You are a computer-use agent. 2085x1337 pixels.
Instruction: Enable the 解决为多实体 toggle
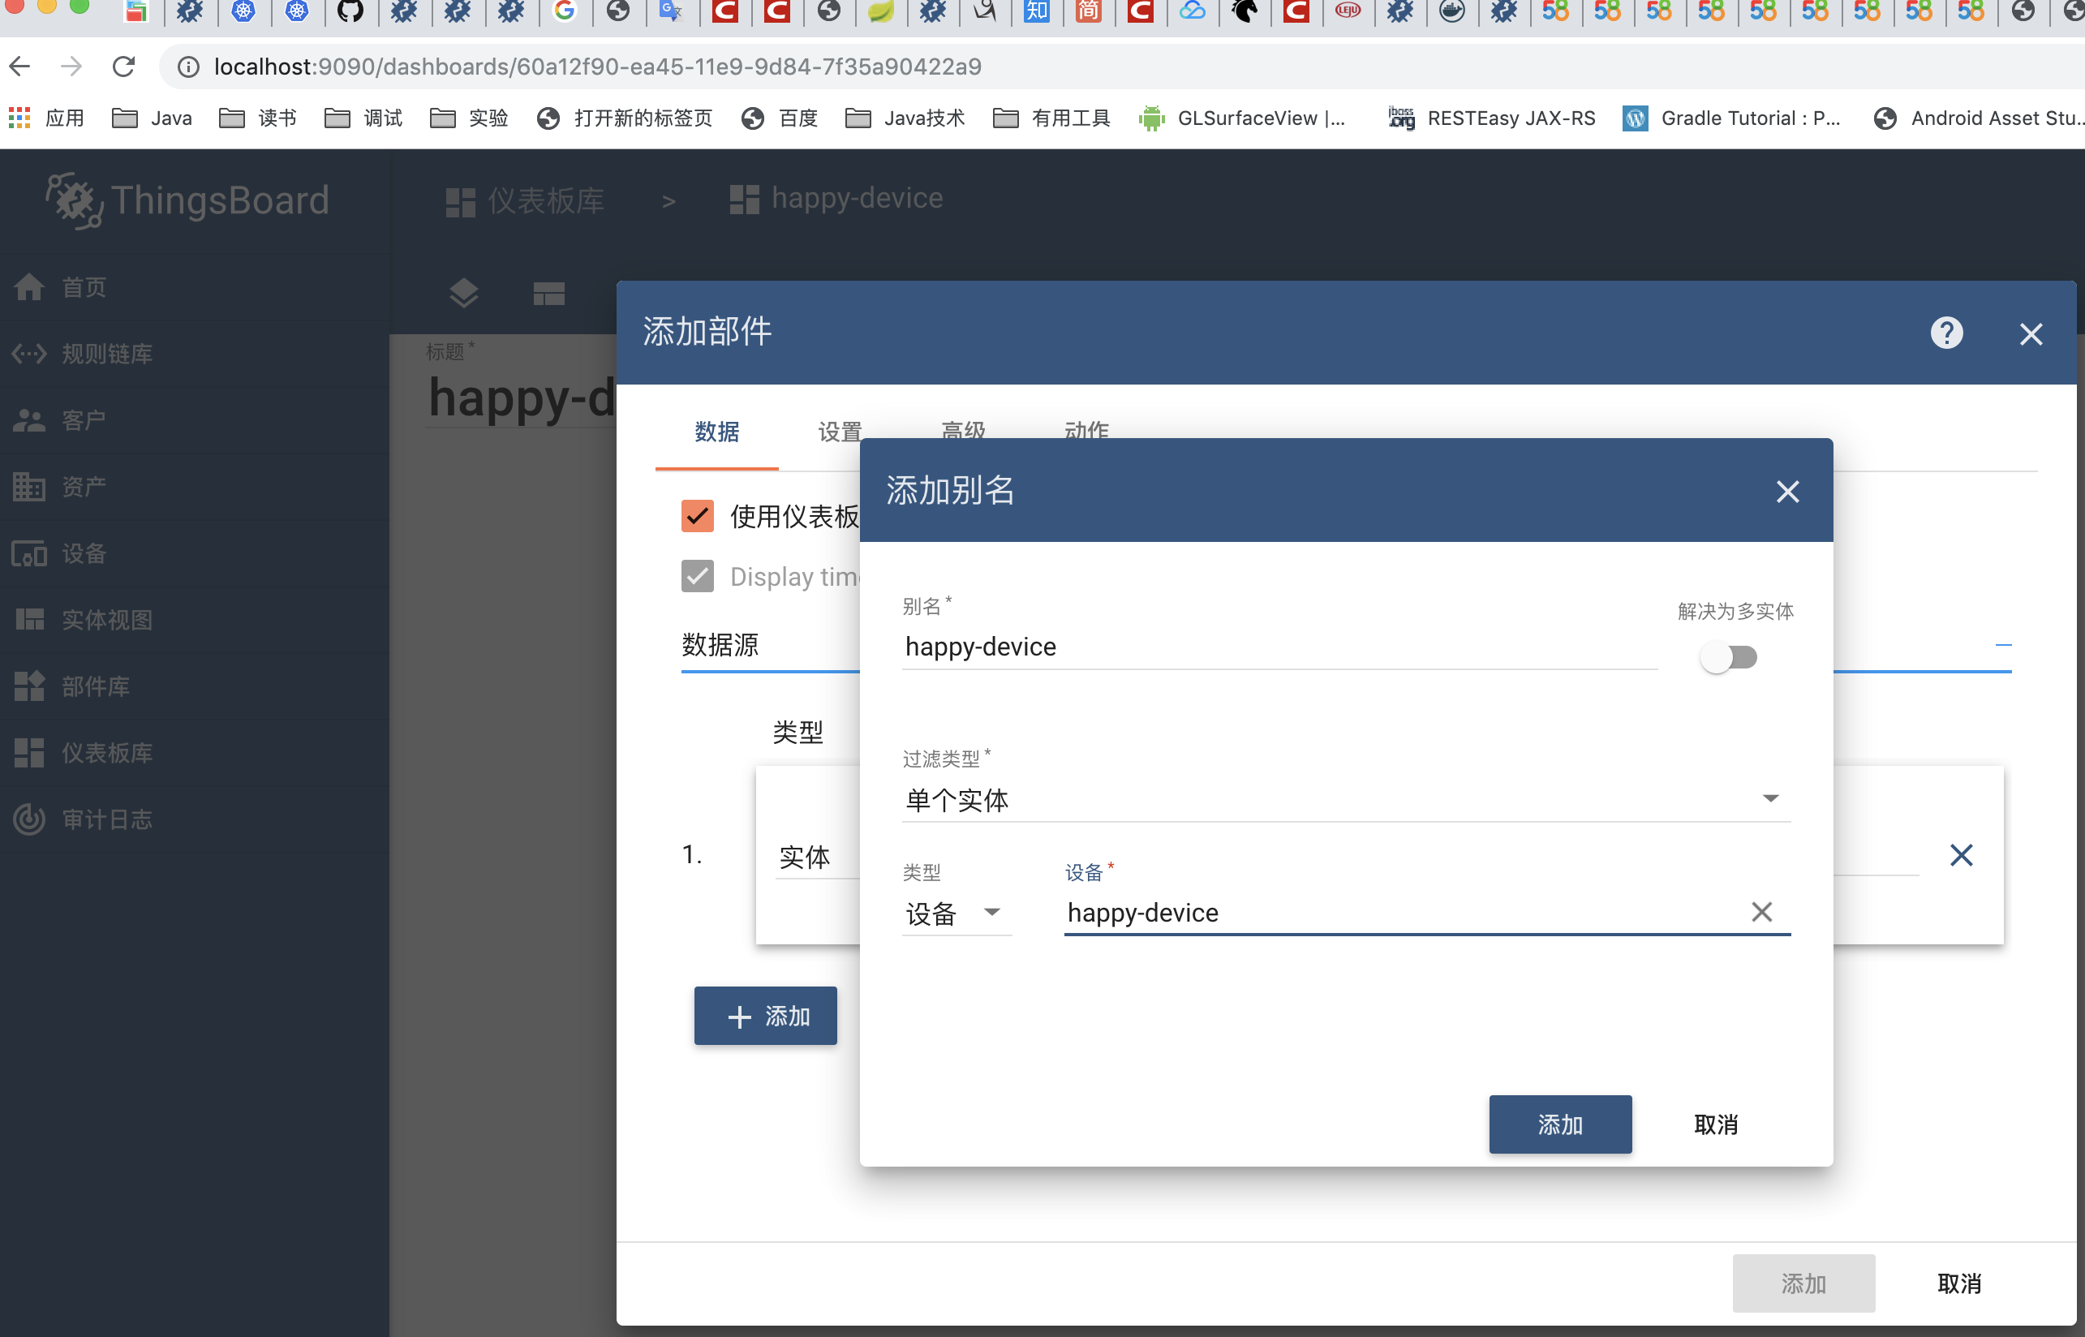tap(1728, 657)
